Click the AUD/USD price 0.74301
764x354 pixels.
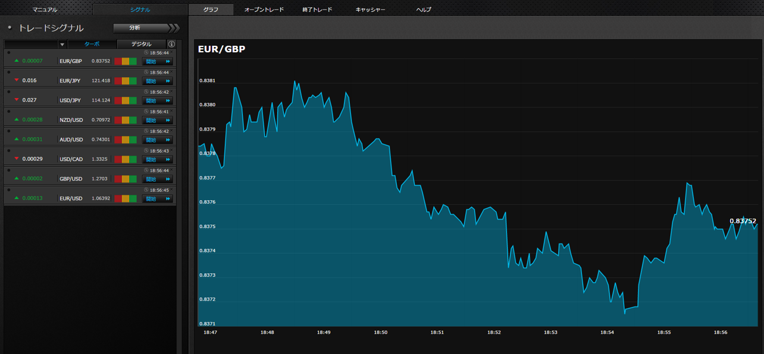click(101, 140)
